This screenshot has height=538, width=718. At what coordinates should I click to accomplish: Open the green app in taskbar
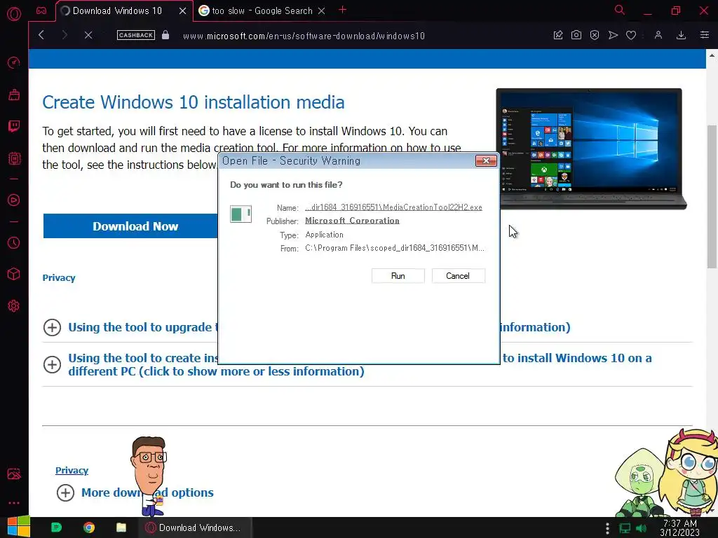56,527
